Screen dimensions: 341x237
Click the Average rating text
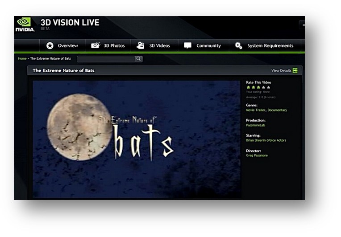(x=261, y=97)
